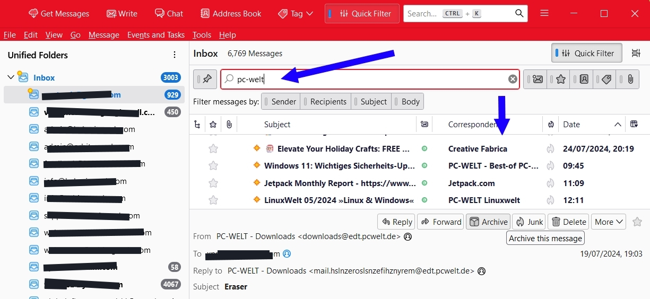Click the Reply button
Screen dimensions: 650x299
point(396,222)
